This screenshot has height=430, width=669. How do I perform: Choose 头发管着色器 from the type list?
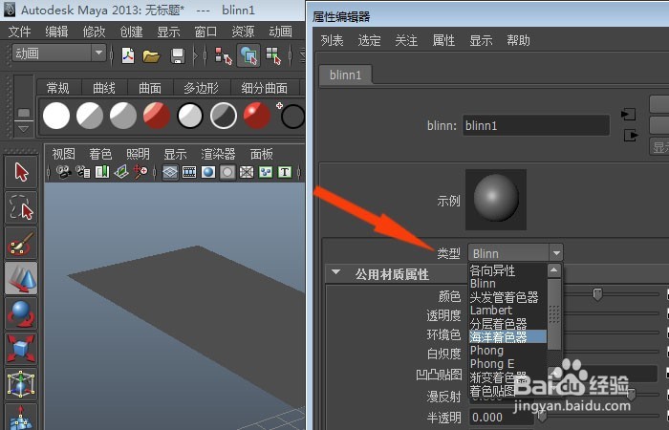click(507, 297)
